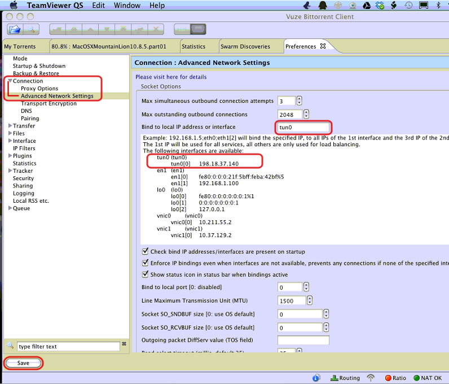Collapse the Connection tree node

[10, 81]
